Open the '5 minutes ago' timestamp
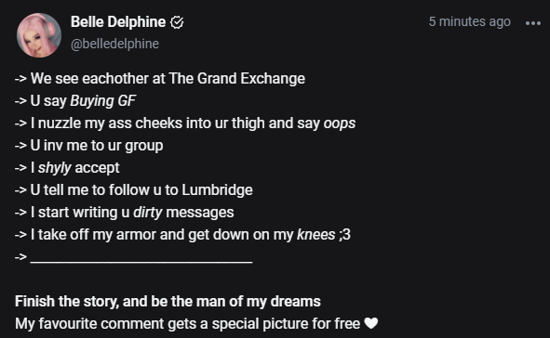This screenshot has height=338, width=550. (470, 21)
